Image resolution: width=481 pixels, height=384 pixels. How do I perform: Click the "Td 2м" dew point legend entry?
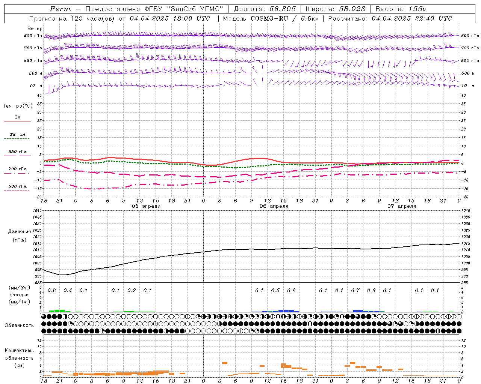click(x=17, y=134)
